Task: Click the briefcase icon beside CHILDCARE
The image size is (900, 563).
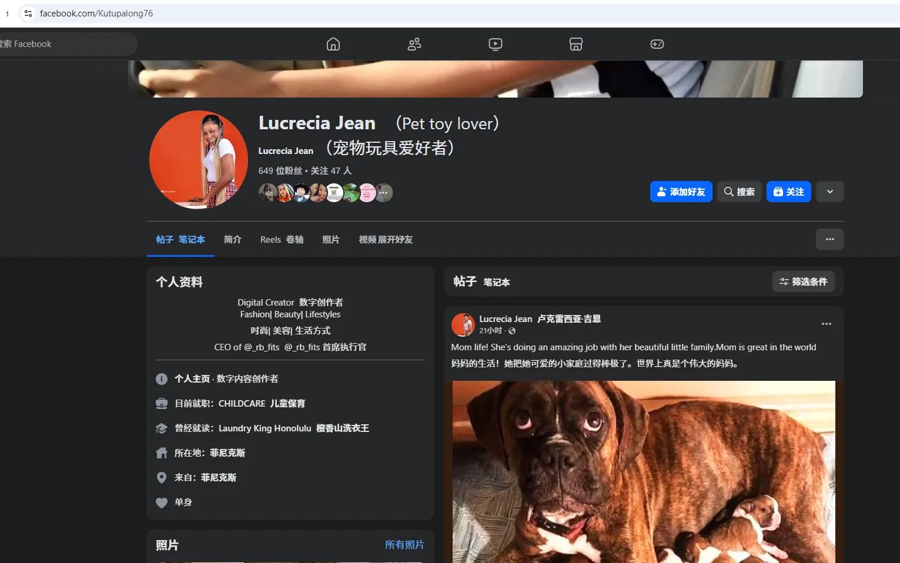Action: pos(162,404)
